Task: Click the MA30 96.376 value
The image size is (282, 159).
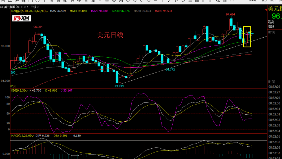Action: tap(121, 11)
